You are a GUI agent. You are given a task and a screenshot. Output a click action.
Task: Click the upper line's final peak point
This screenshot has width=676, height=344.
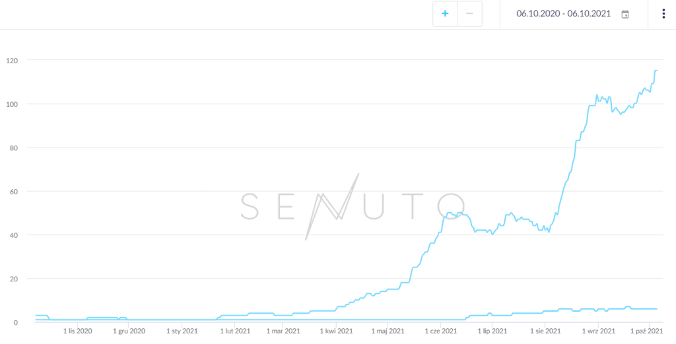656,71
